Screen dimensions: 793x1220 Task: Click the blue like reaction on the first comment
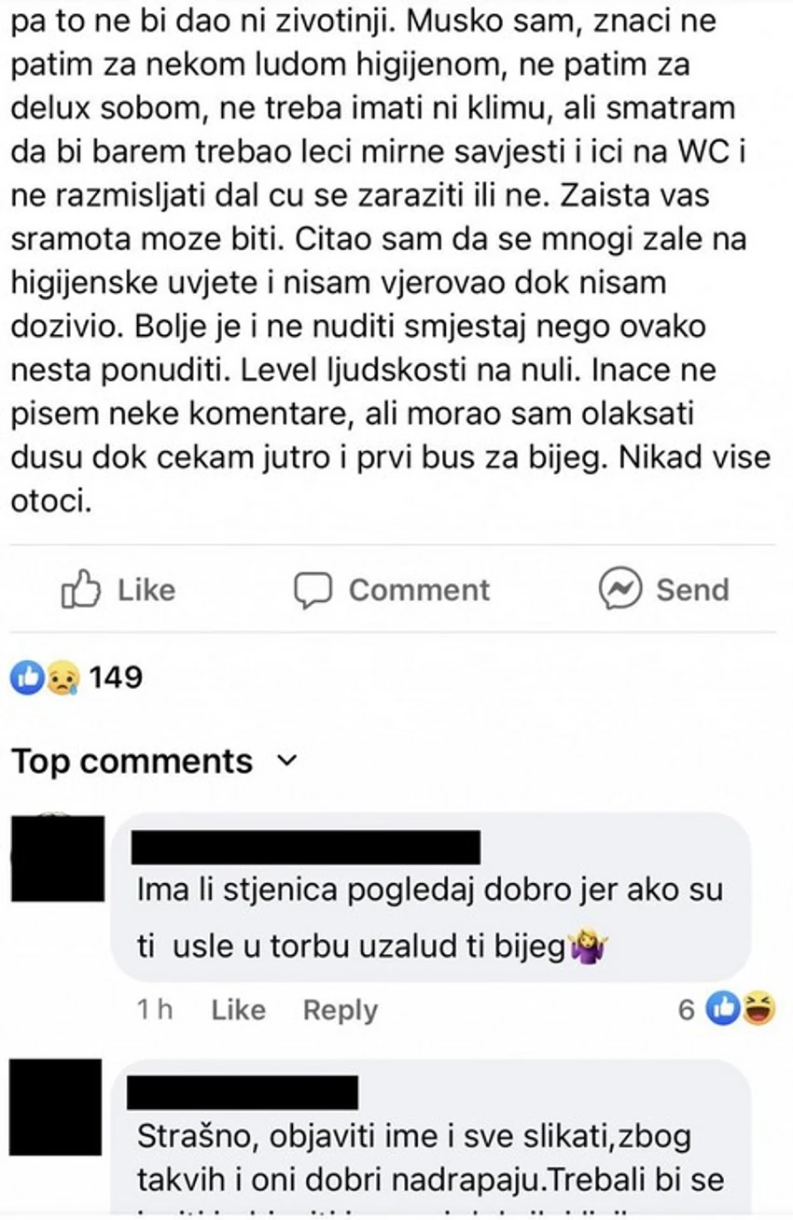point(722,1009)
